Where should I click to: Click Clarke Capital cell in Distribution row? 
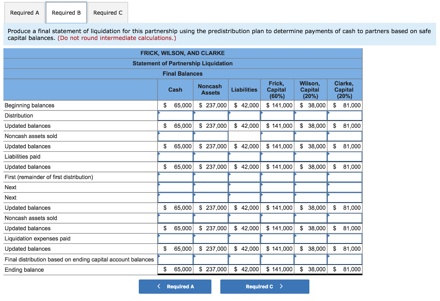pos(345,116)
